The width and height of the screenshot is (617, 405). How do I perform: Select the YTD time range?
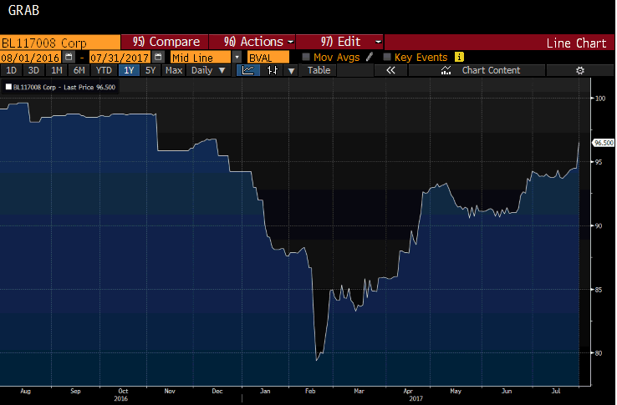104,70
